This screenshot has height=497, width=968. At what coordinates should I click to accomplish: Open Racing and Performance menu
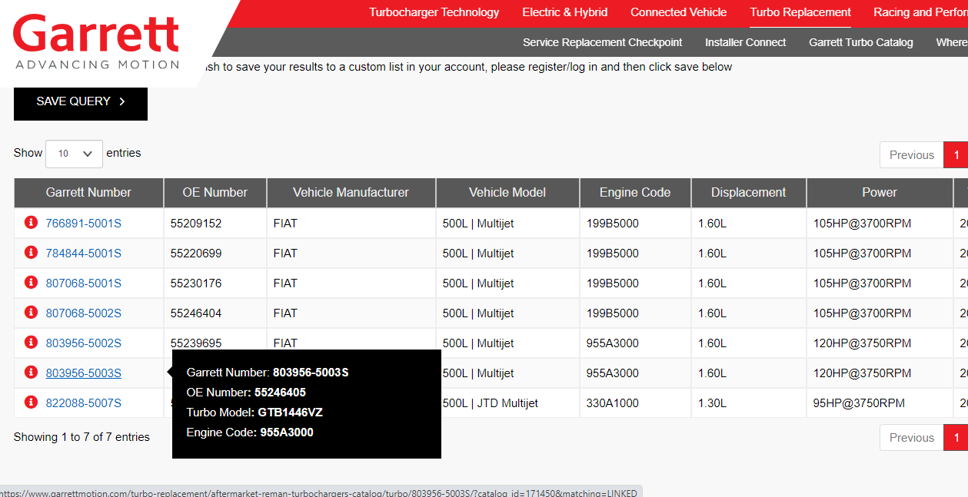[920, 12]
